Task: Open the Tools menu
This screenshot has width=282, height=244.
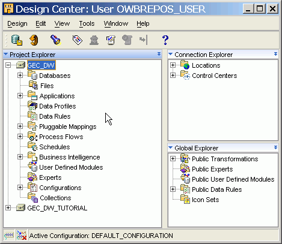Action: pyautogui.click(x=87, y=23)
